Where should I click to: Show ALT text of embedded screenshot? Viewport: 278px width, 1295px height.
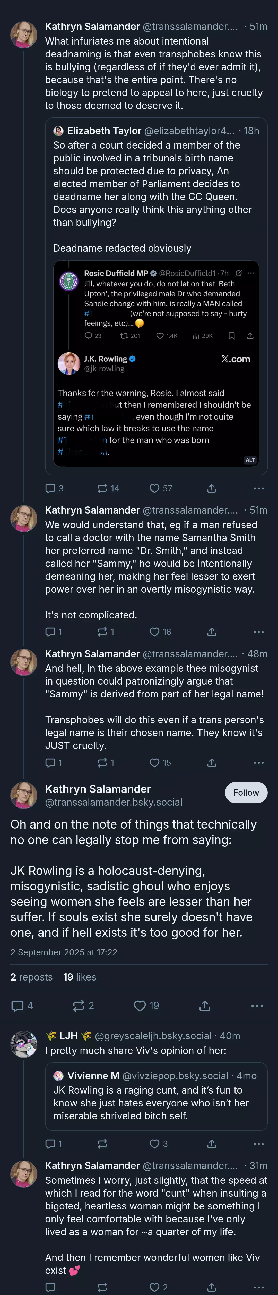pos(250,459)
